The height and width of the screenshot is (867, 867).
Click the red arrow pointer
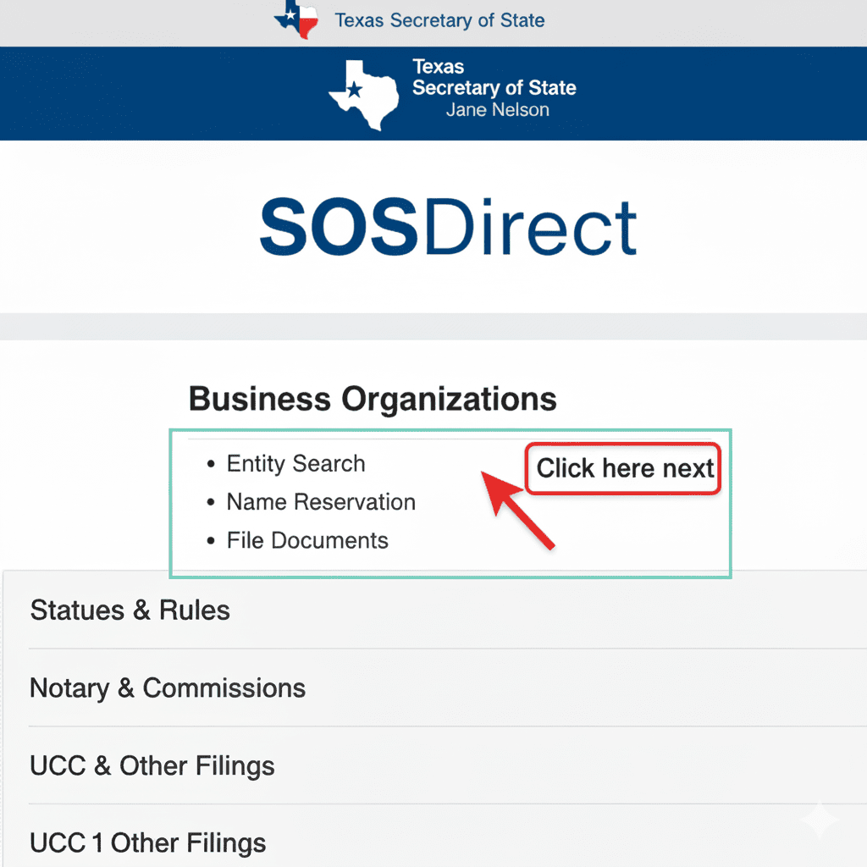click(x=518, y=510)
